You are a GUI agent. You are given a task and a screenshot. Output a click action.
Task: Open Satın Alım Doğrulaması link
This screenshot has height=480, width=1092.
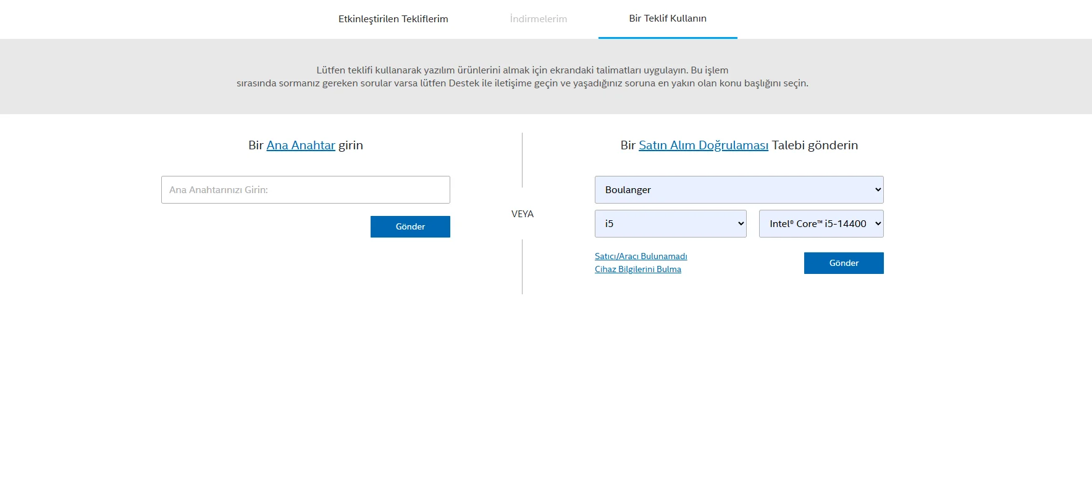703,145
